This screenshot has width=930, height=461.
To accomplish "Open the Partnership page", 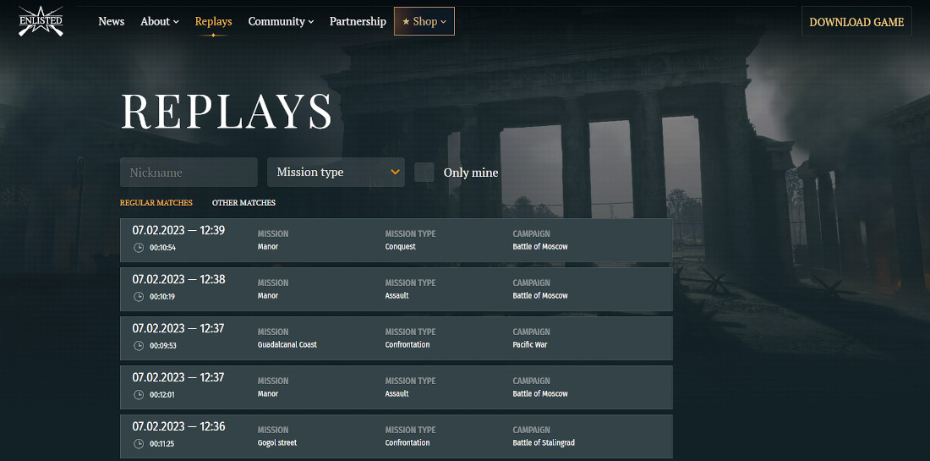I will [358, 21].
